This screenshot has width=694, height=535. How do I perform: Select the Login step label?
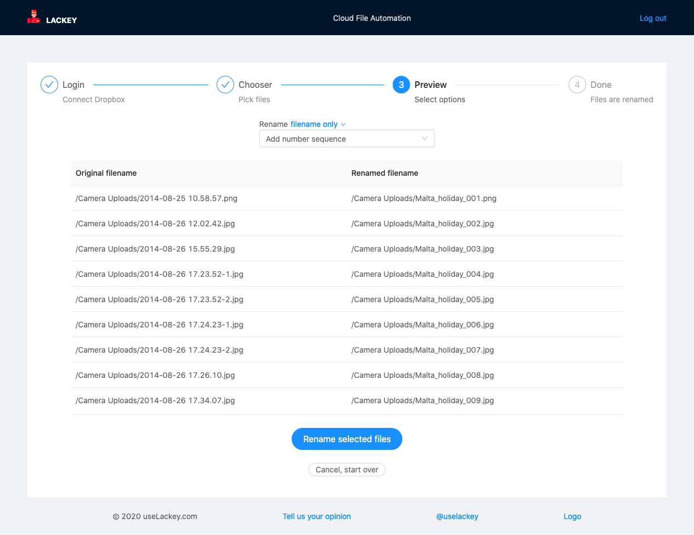(74, 85)
